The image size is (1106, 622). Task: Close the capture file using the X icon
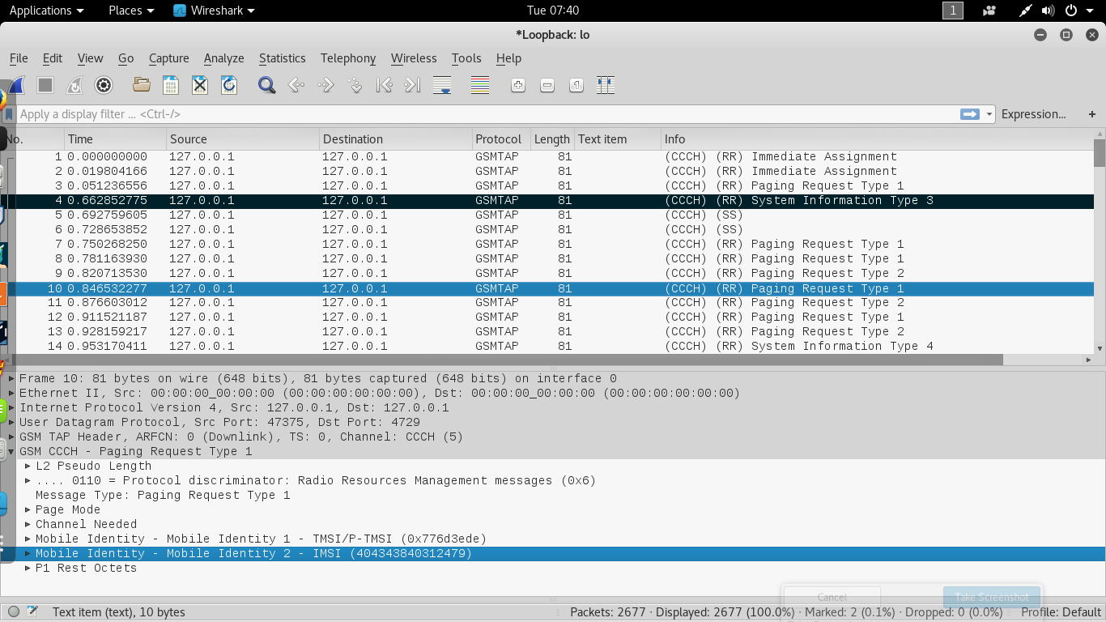(x=200, y=85)
